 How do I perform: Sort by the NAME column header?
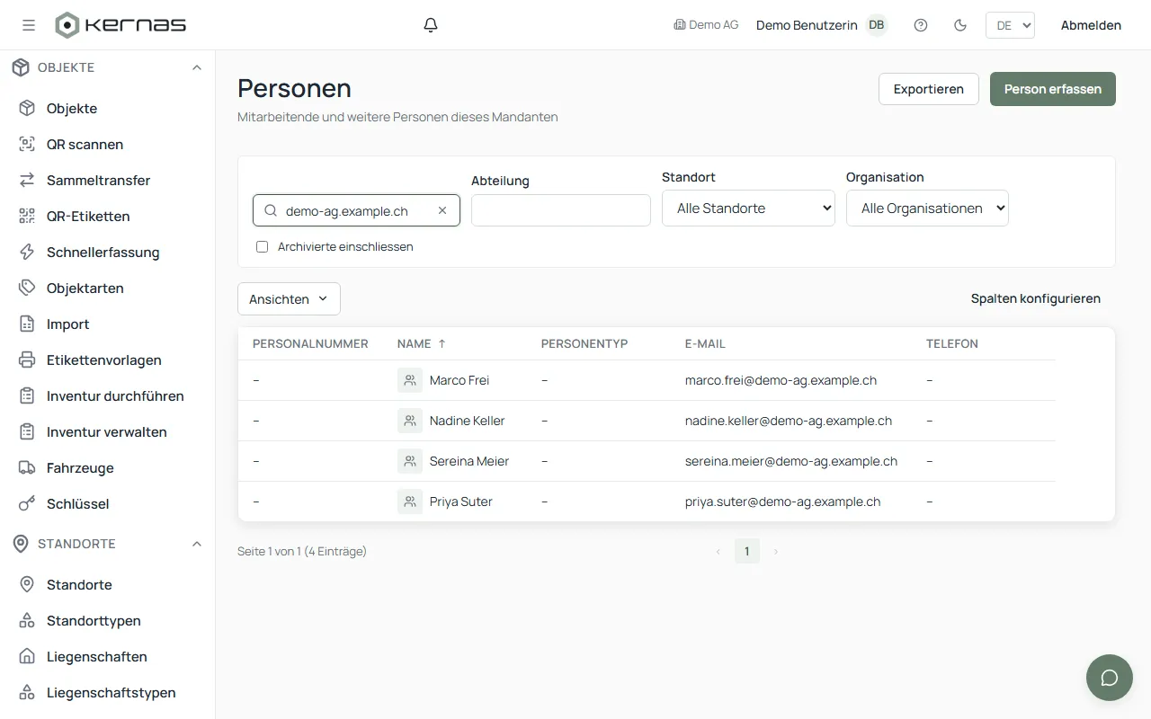(x=422, y=343)
